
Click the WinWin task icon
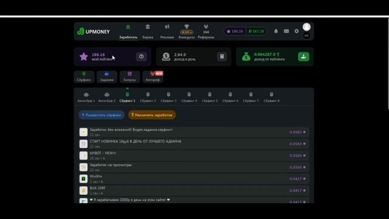83,179
